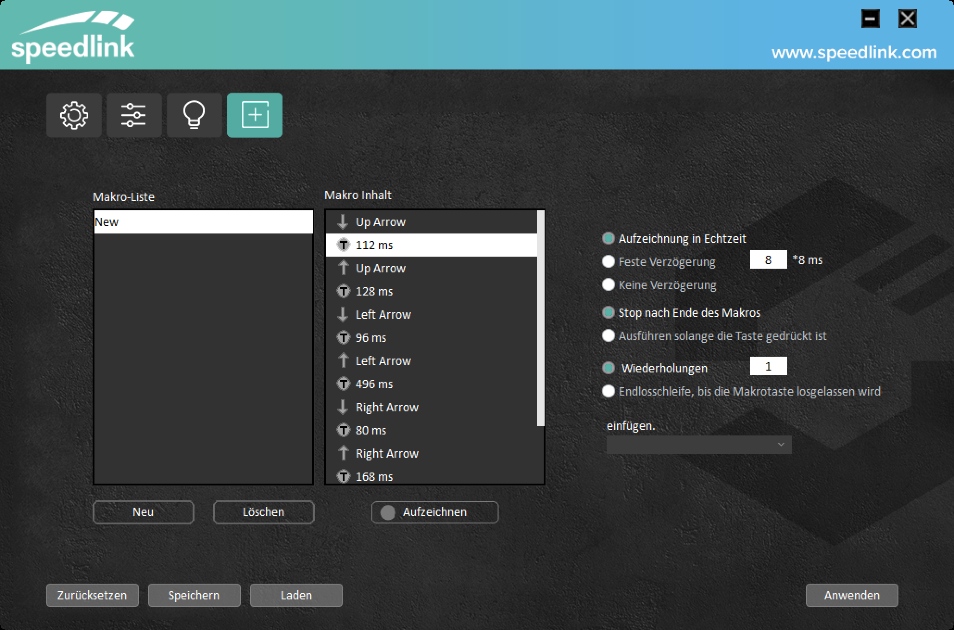954x630 pixels.
Task: Select Feste Verzögerung radio option
Action: click(x=609, y=262)
